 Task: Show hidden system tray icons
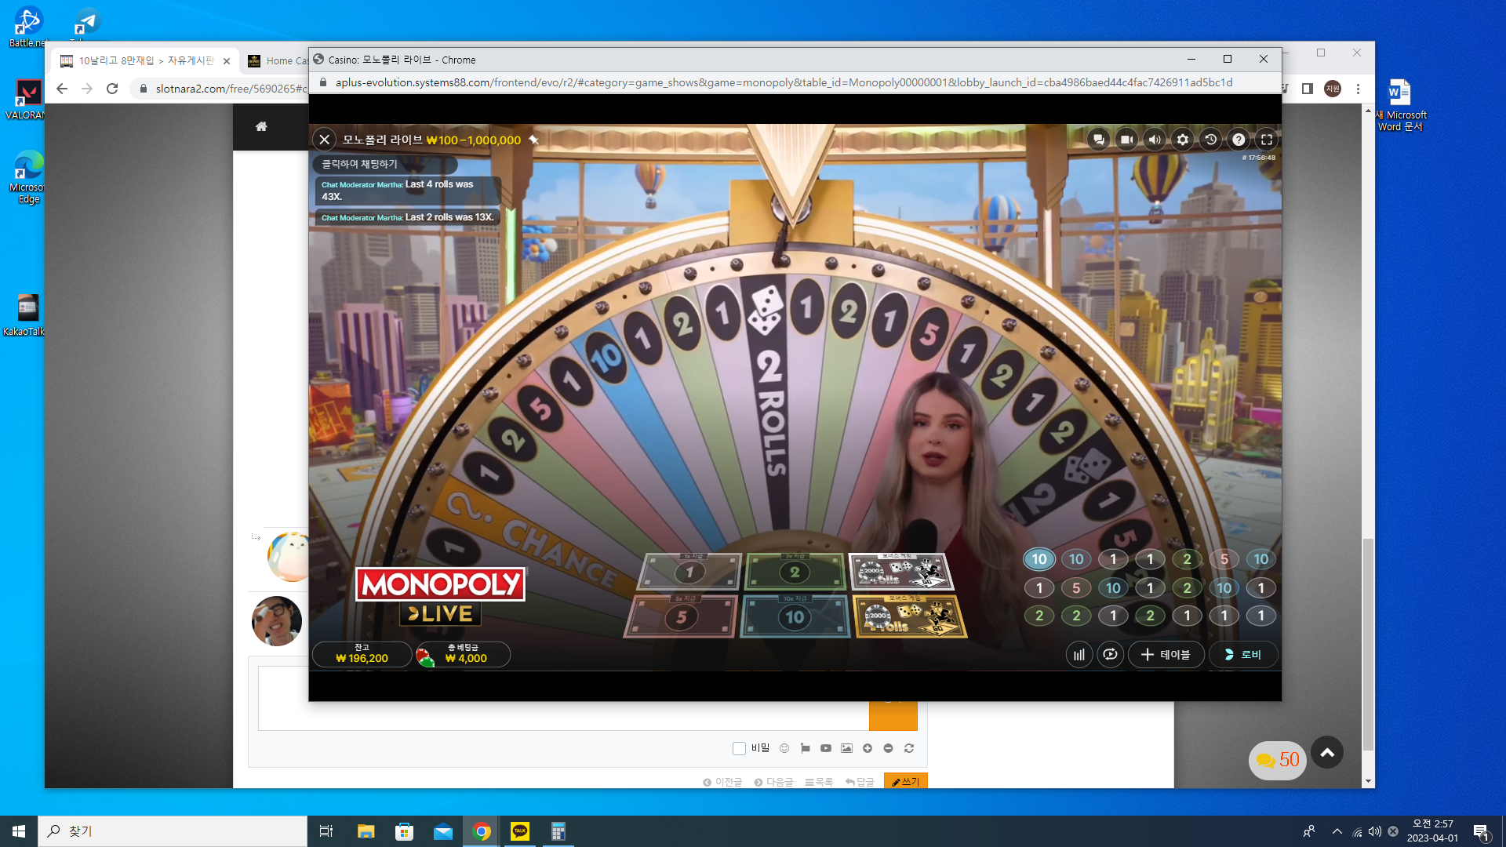pos(1337,831)
